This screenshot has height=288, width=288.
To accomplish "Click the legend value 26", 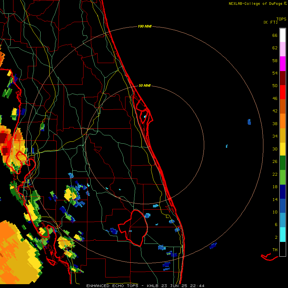I will tap(275, 162).
